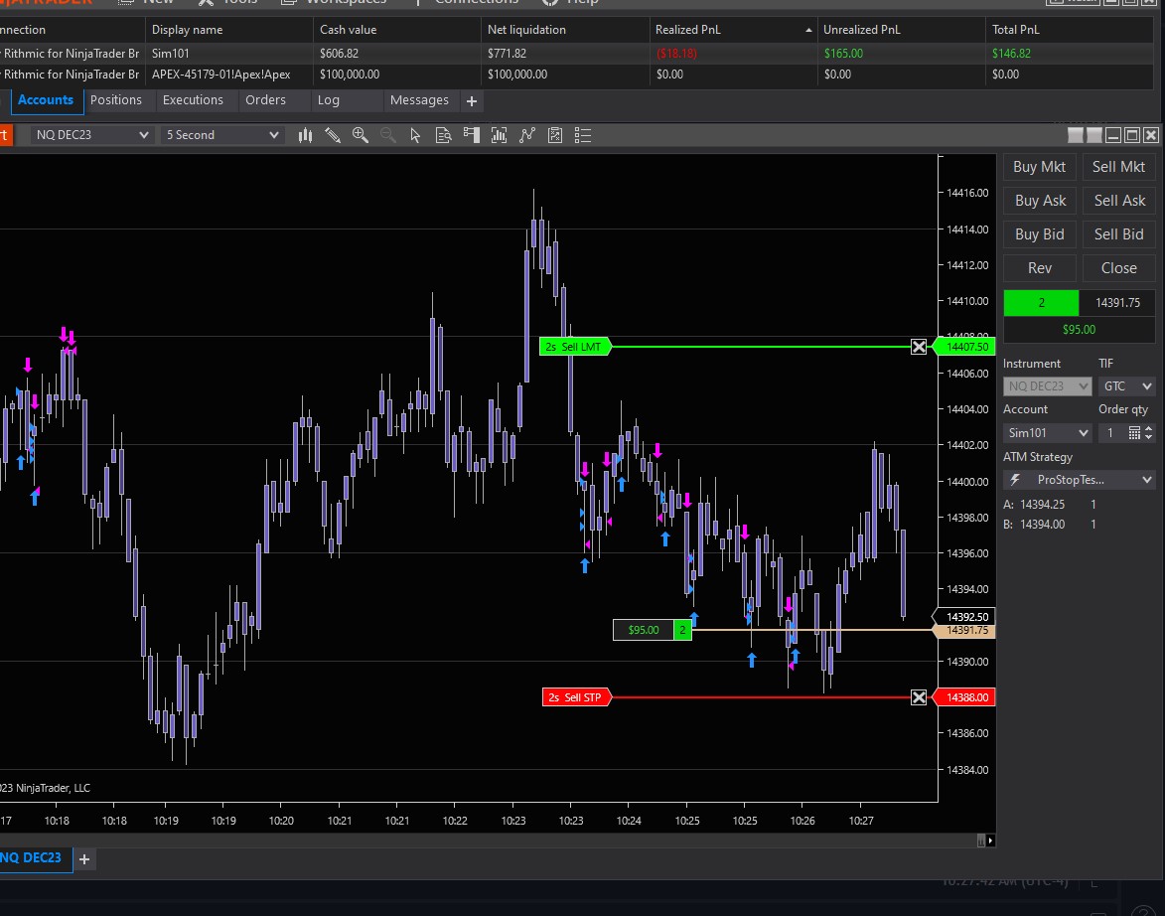
Task: Click the Buy Mkt button
Action: coord(1040,167)
